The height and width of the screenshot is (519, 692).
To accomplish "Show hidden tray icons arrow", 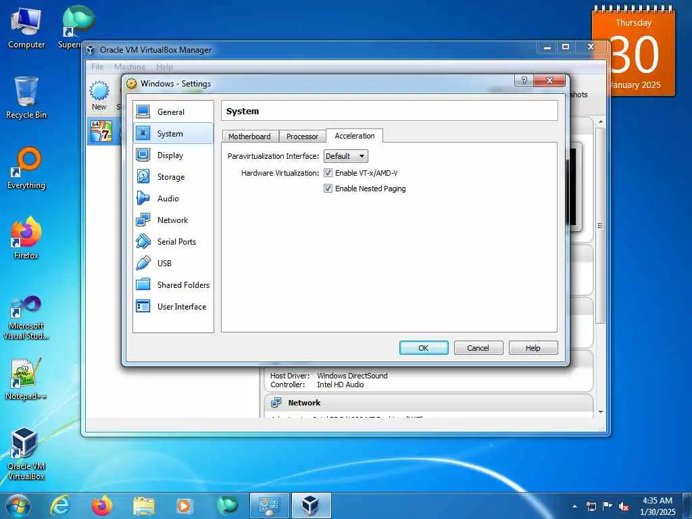I will [x=574, y=506].
